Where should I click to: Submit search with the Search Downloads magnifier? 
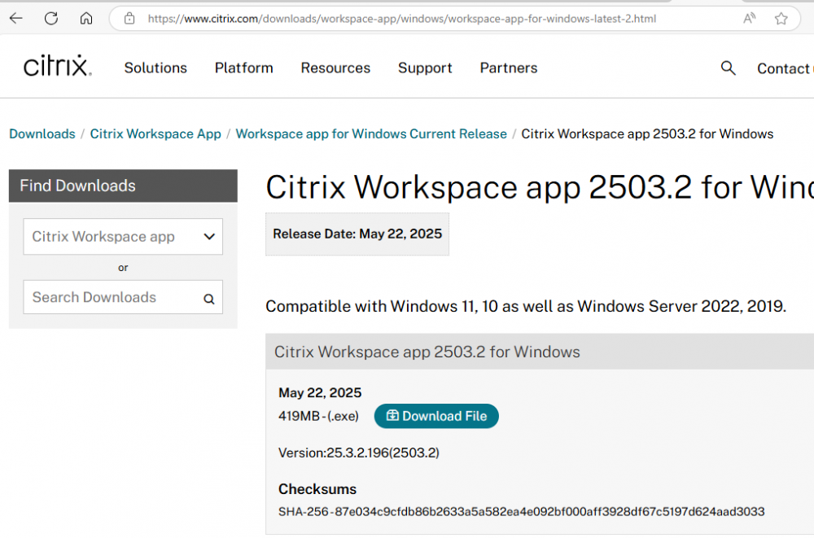(208, 299)
